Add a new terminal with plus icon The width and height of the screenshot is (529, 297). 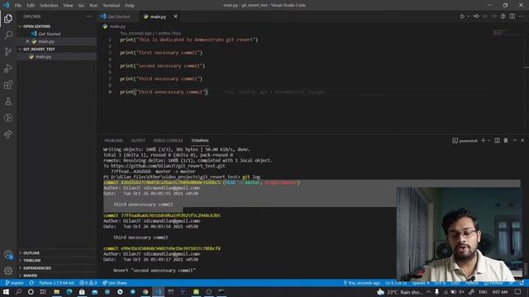483,140
